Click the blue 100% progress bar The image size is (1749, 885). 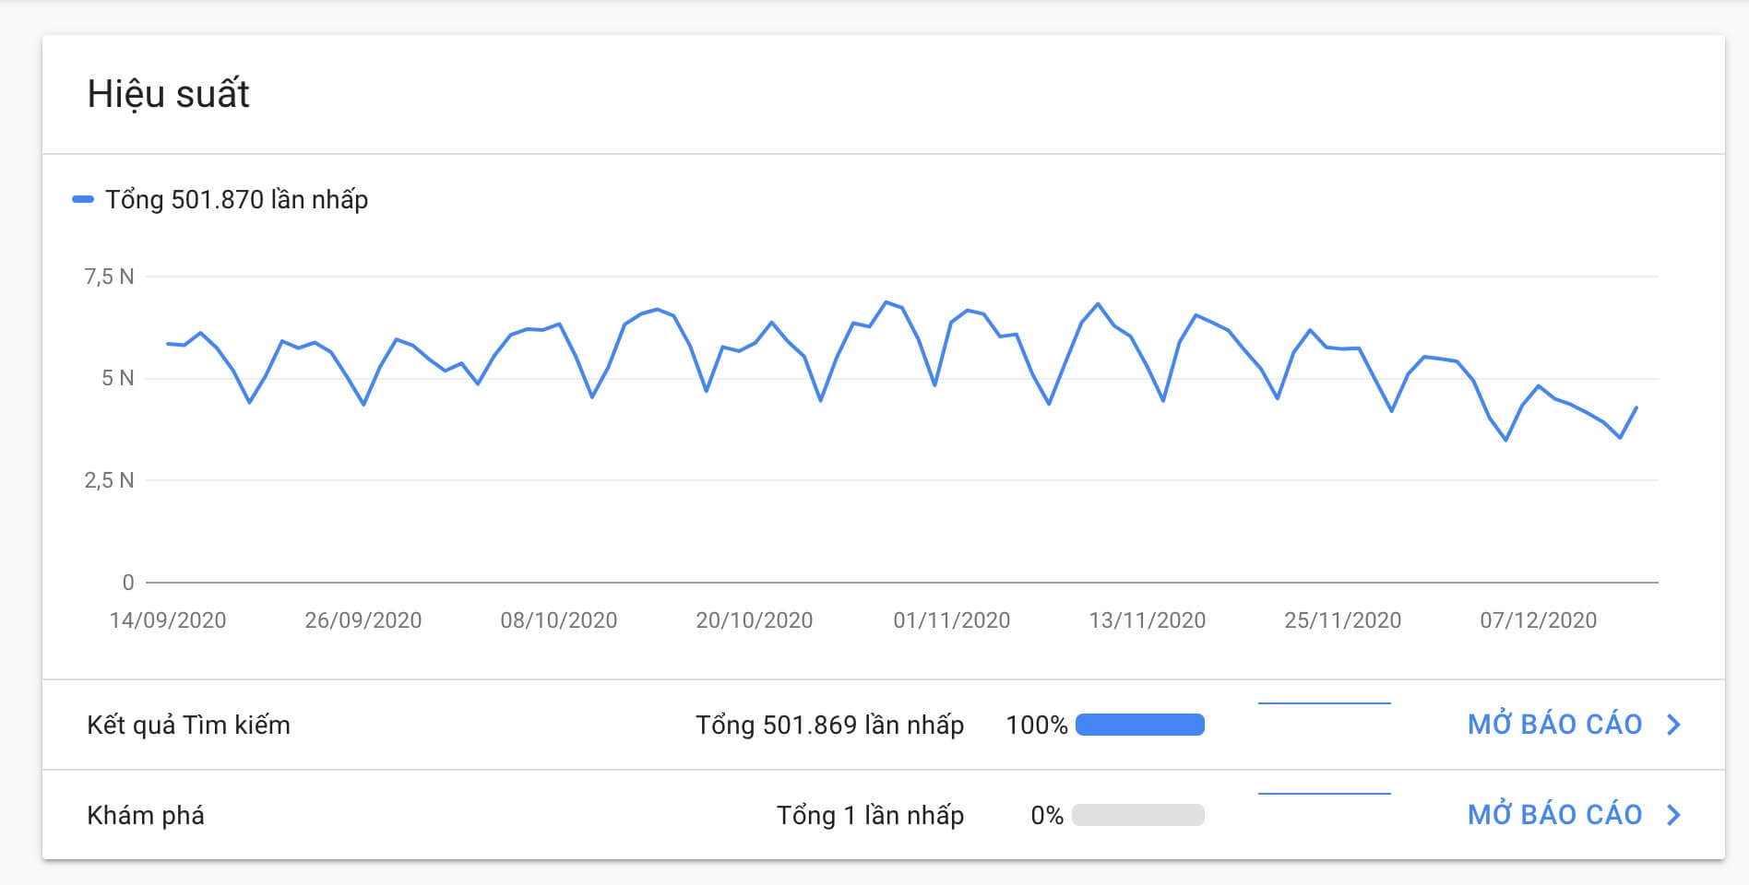tap(1139, 725)
